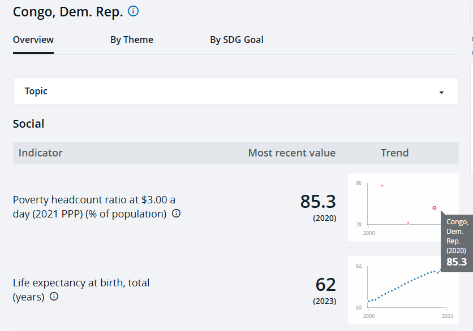Image resolution: width=473 pixels, height=331 pixels.
Task: Select the By SDG Goal tab
Action: tap(236, 40)
